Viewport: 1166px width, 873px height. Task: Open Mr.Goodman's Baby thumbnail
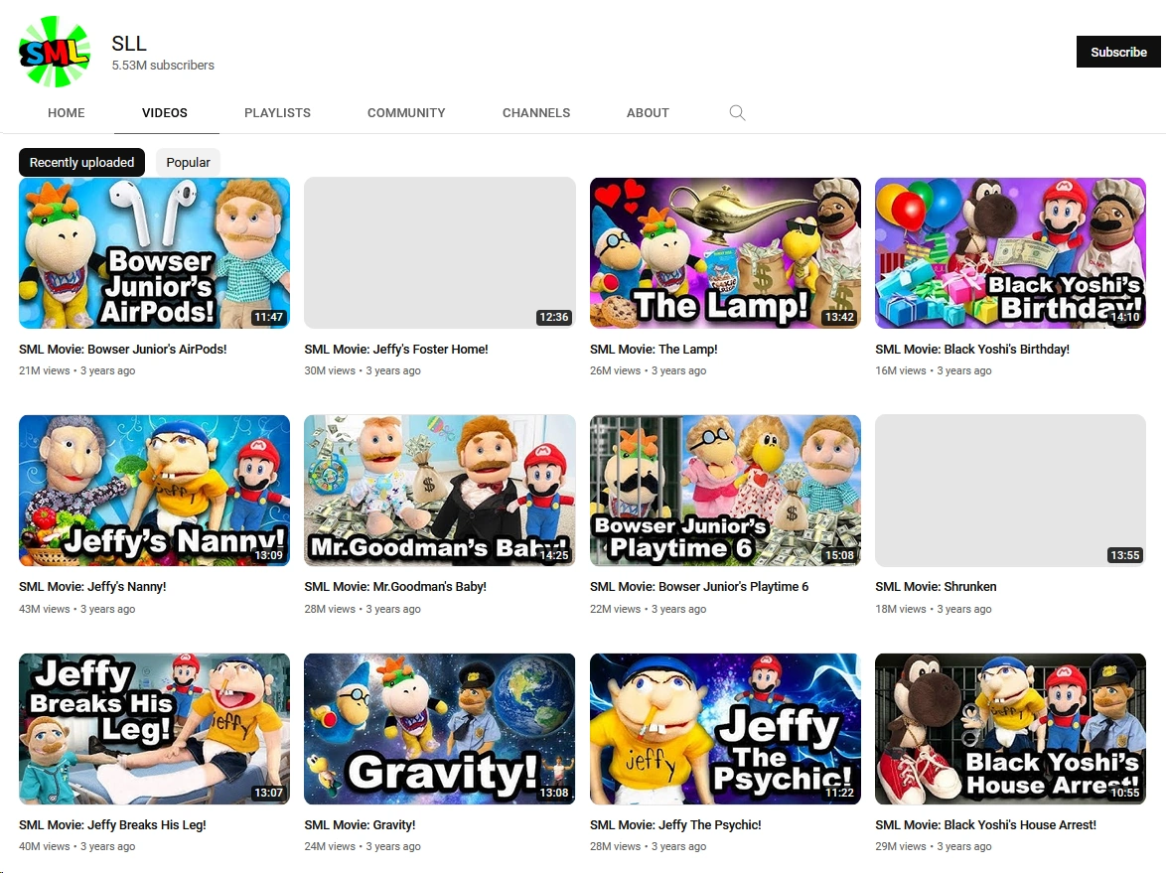(x=439, y=491)
